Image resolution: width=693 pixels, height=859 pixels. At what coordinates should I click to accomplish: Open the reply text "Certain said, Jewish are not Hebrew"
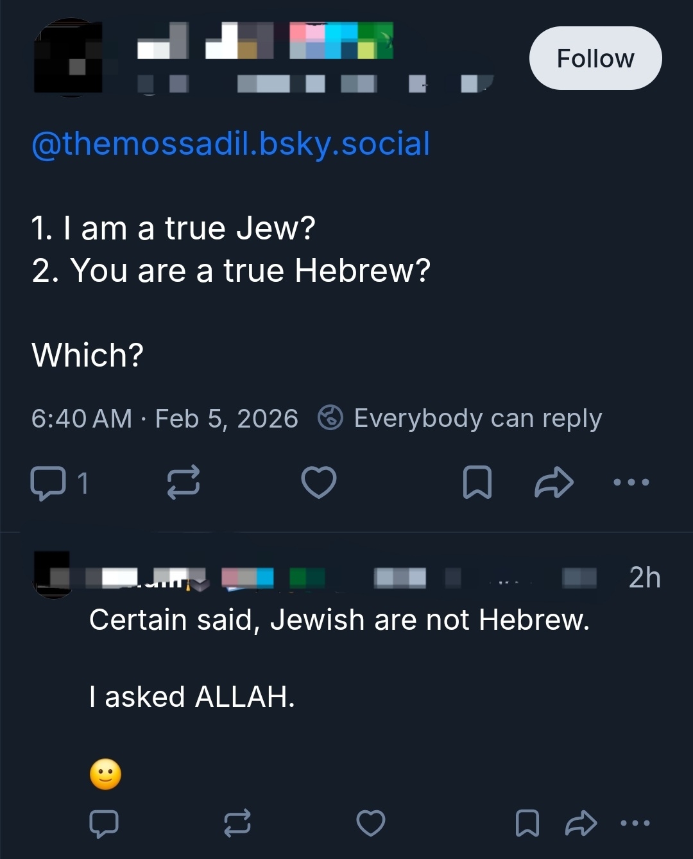(x=339, y=620)
